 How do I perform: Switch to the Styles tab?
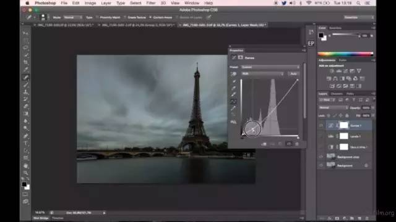tap(343, 60)
